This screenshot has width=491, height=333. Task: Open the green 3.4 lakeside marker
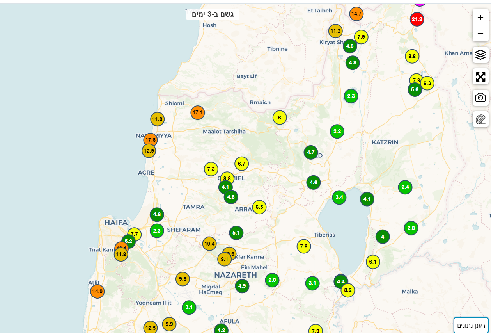339,197
